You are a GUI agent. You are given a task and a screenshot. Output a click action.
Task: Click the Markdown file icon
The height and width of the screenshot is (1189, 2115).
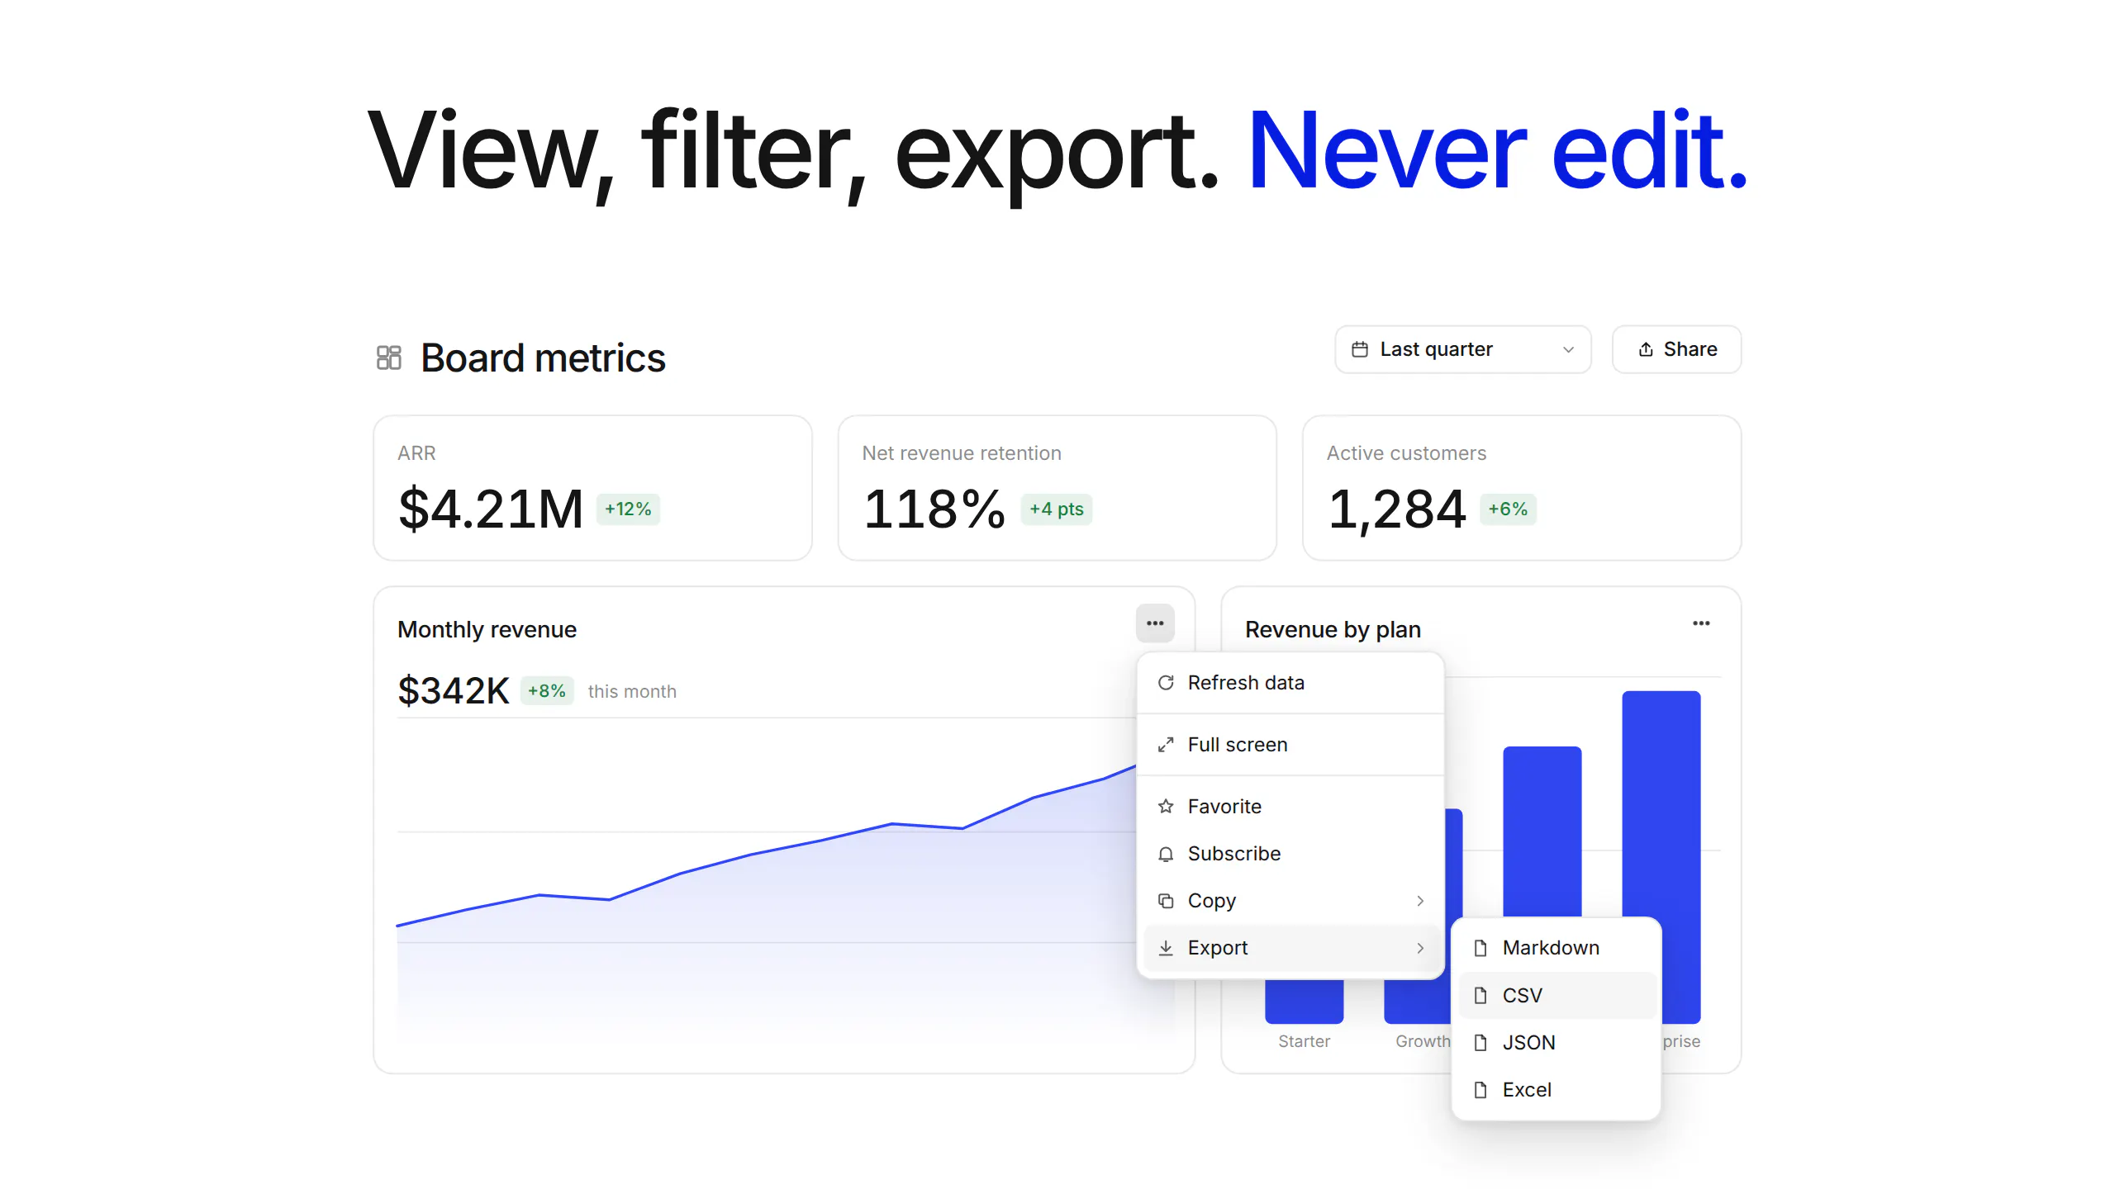(1480, 948)
